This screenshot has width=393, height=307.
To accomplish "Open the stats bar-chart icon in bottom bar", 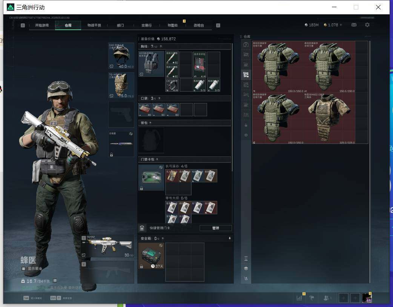I will pos(299,298).
